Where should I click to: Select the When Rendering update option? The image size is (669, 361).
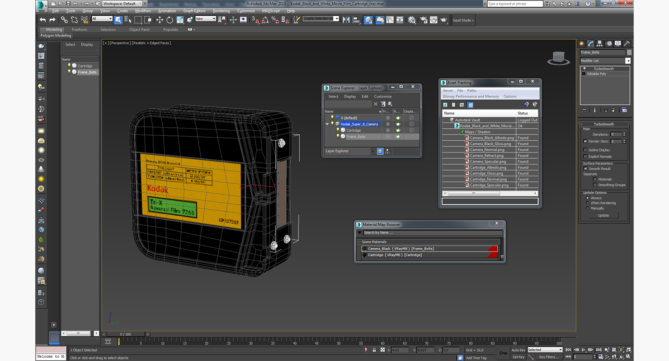pyautogui.click(x=588, y=203)
